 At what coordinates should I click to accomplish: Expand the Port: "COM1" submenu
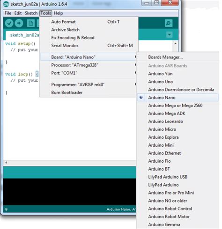click(x=89, y=73)
